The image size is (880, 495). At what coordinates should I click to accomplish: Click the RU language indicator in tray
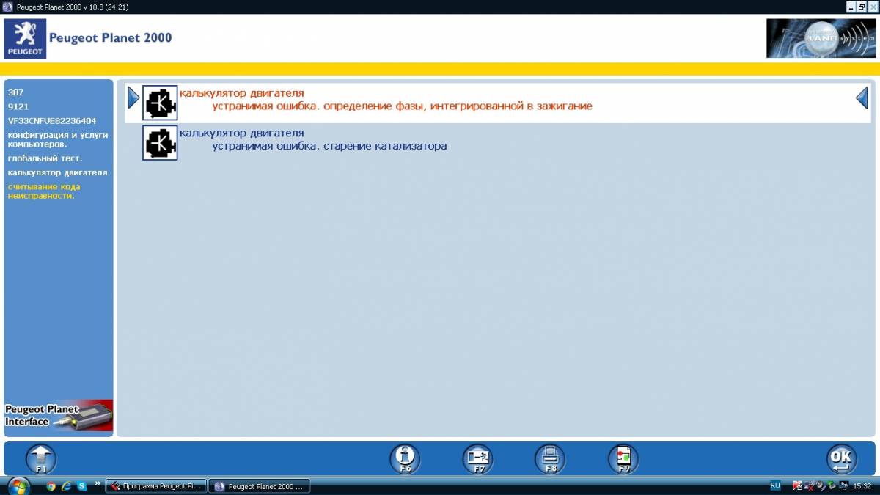pos(775,486)
